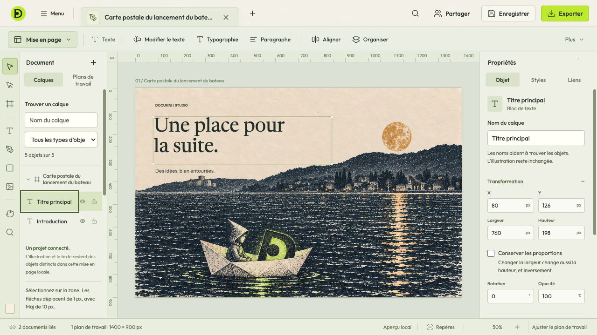597x335 pixels.
Task: Open the Plus overflow menu
Action: point(574,40)
